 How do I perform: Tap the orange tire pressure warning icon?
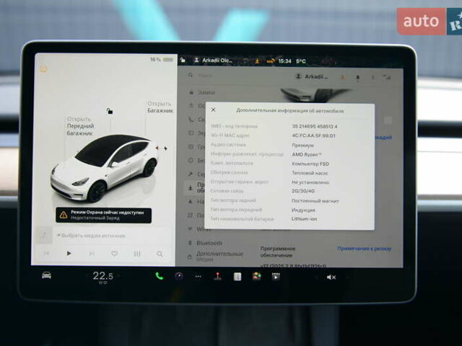click(x=44, y=68)
